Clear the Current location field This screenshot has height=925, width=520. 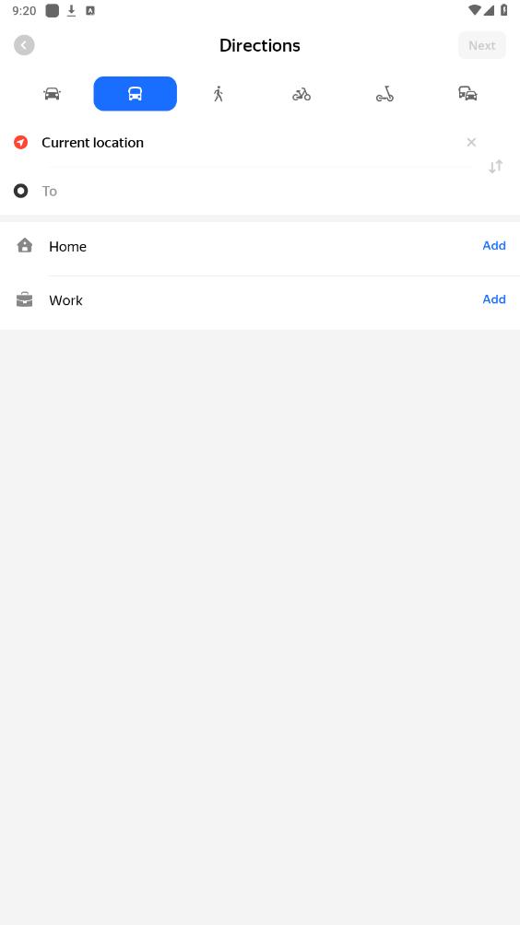point(471,142)
